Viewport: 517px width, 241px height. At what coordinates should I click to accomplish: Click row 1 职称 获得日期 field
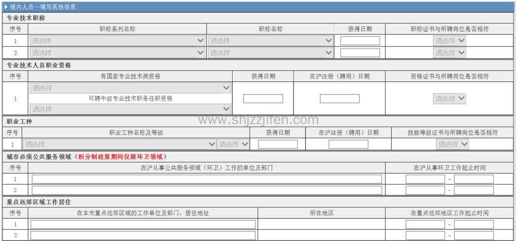click(360, 41)
